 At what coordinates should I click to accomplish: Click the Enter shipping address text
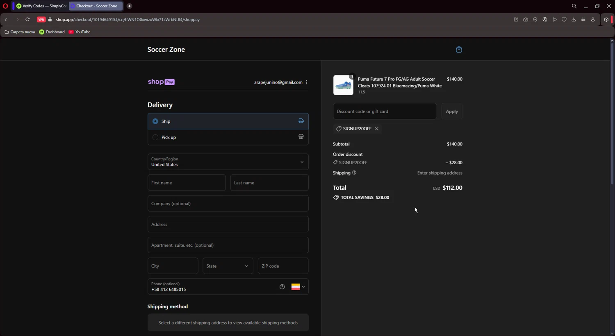click(440, 173)
